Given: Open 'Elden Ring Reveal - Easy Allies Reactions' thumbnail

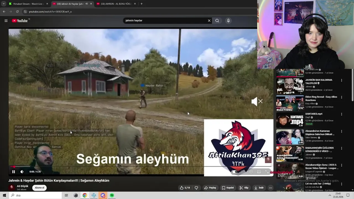Looking at the screenshot, I should (x=290, y=103).
